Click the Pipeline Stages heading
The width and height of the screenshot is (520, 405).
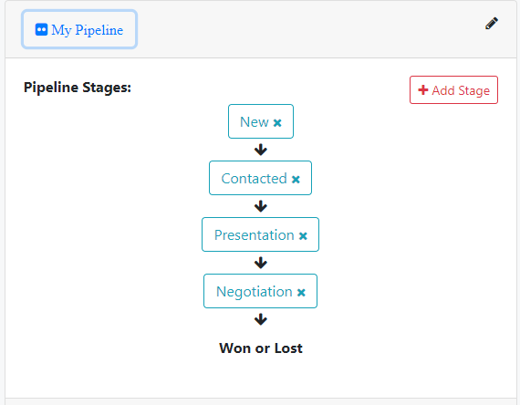click(x=78, y=88)
